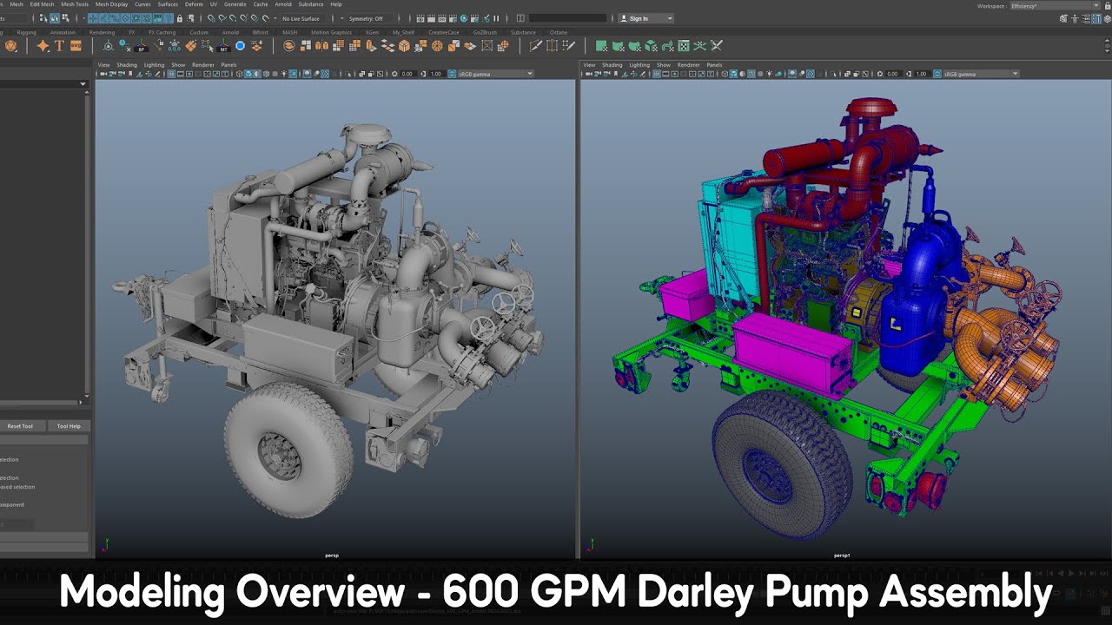The image size is (1112, 625).
Task: Open sRGB gamma dropdown in left viewport
Action: pyautogui.click(x=495, y=74)
